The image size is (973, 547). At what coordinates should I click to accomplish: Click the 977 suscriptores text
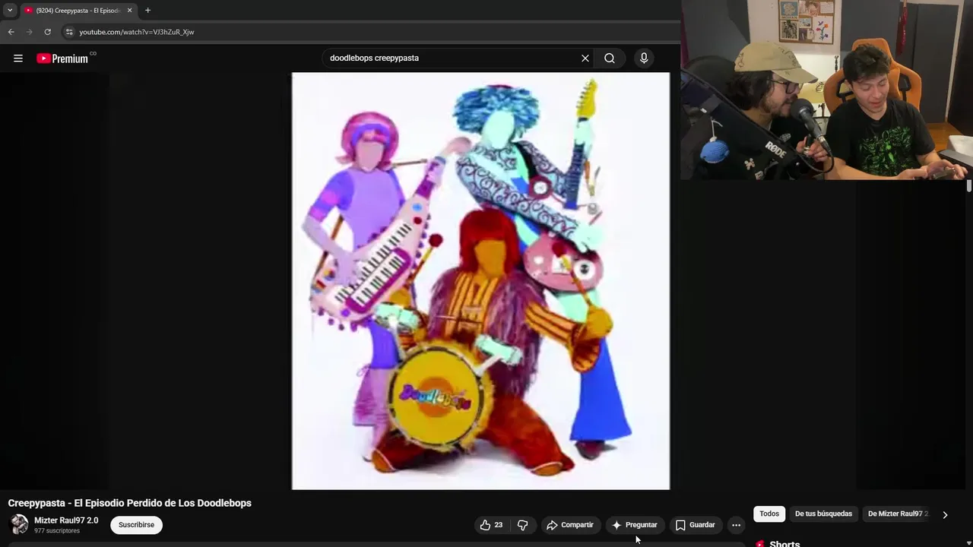coord(57,531)
